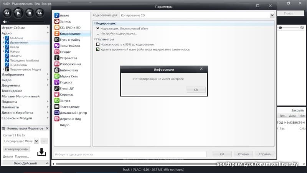Viewport: 307px width, 173px height.
Task: Collapse the Аудио tree section
Action: (48, 33)
